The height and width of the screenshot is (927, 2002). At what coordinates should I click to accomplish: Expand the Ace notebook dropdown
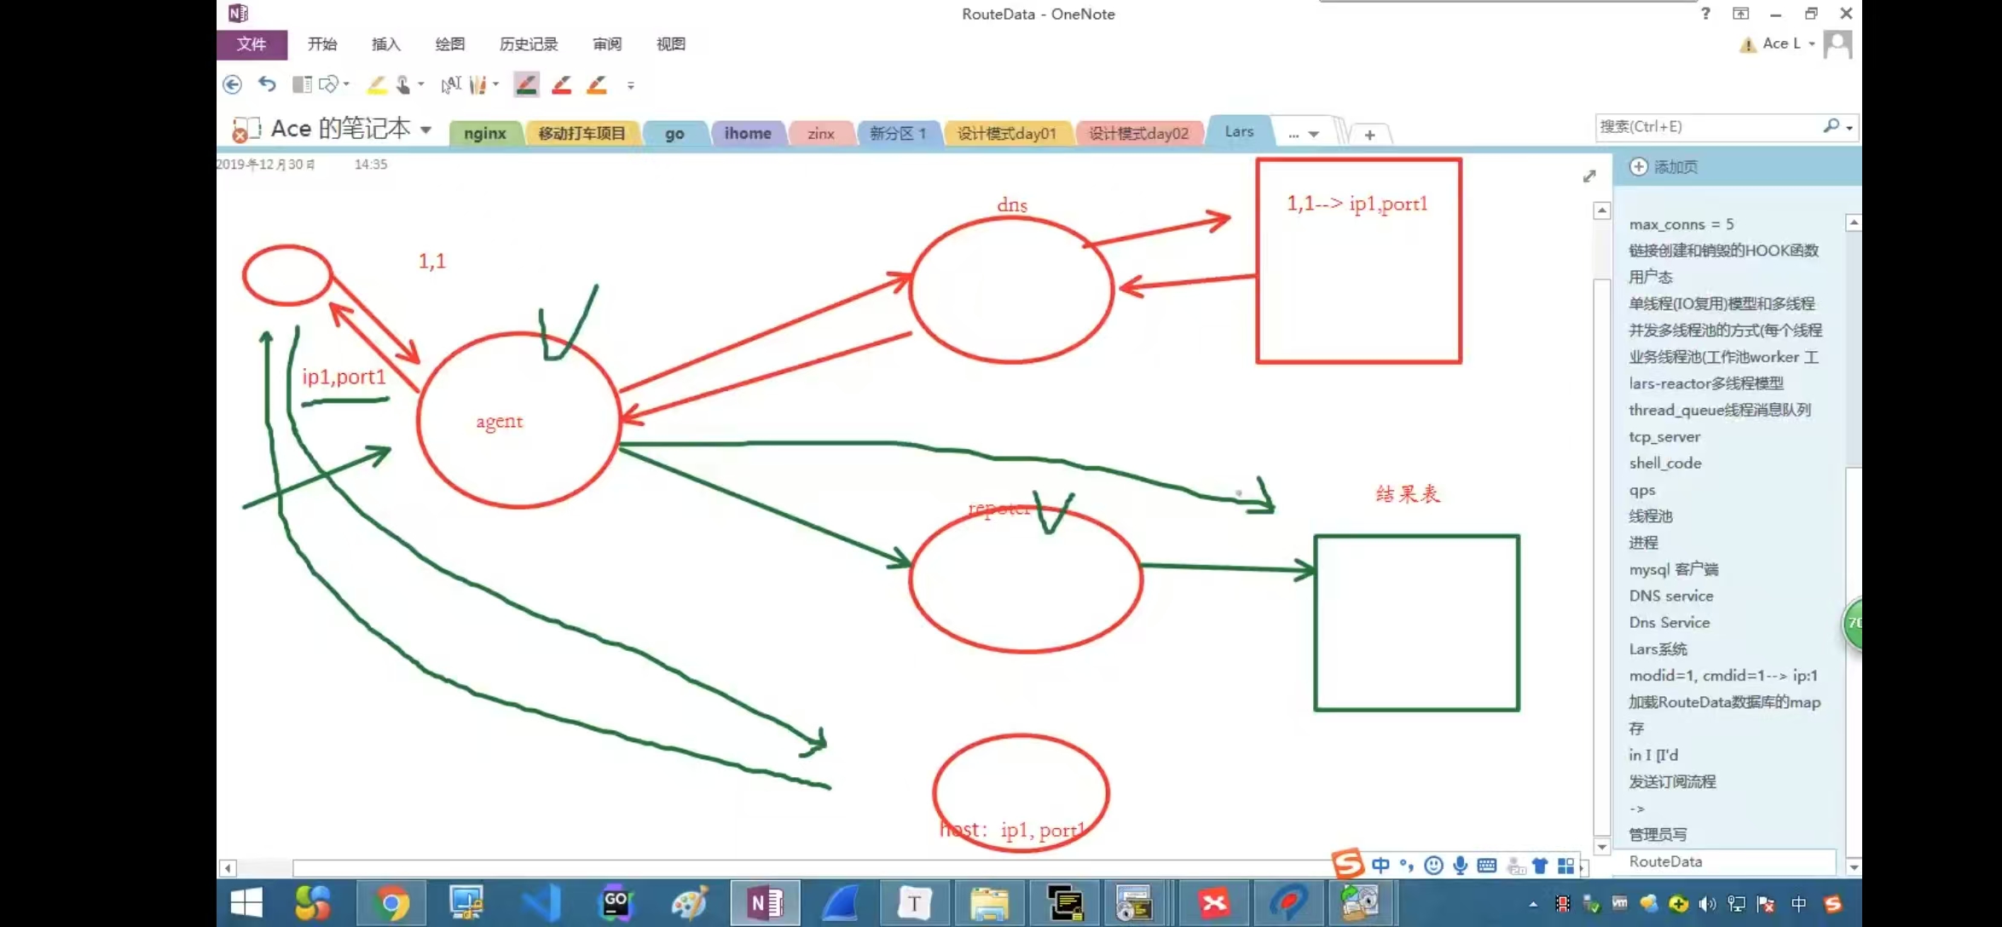[425, 130]
